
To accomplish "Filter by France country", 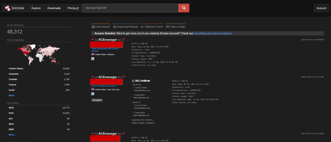I will click(x=12, y=84).
